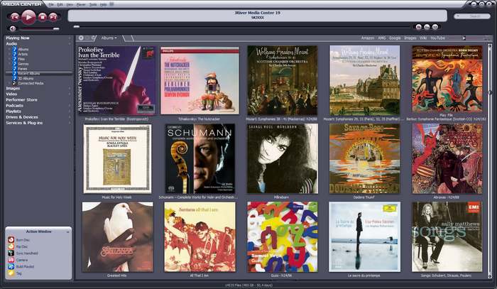Select the Music for Holy Week album cover
This screenshot has width=497, height=289.
click(117, 158)
